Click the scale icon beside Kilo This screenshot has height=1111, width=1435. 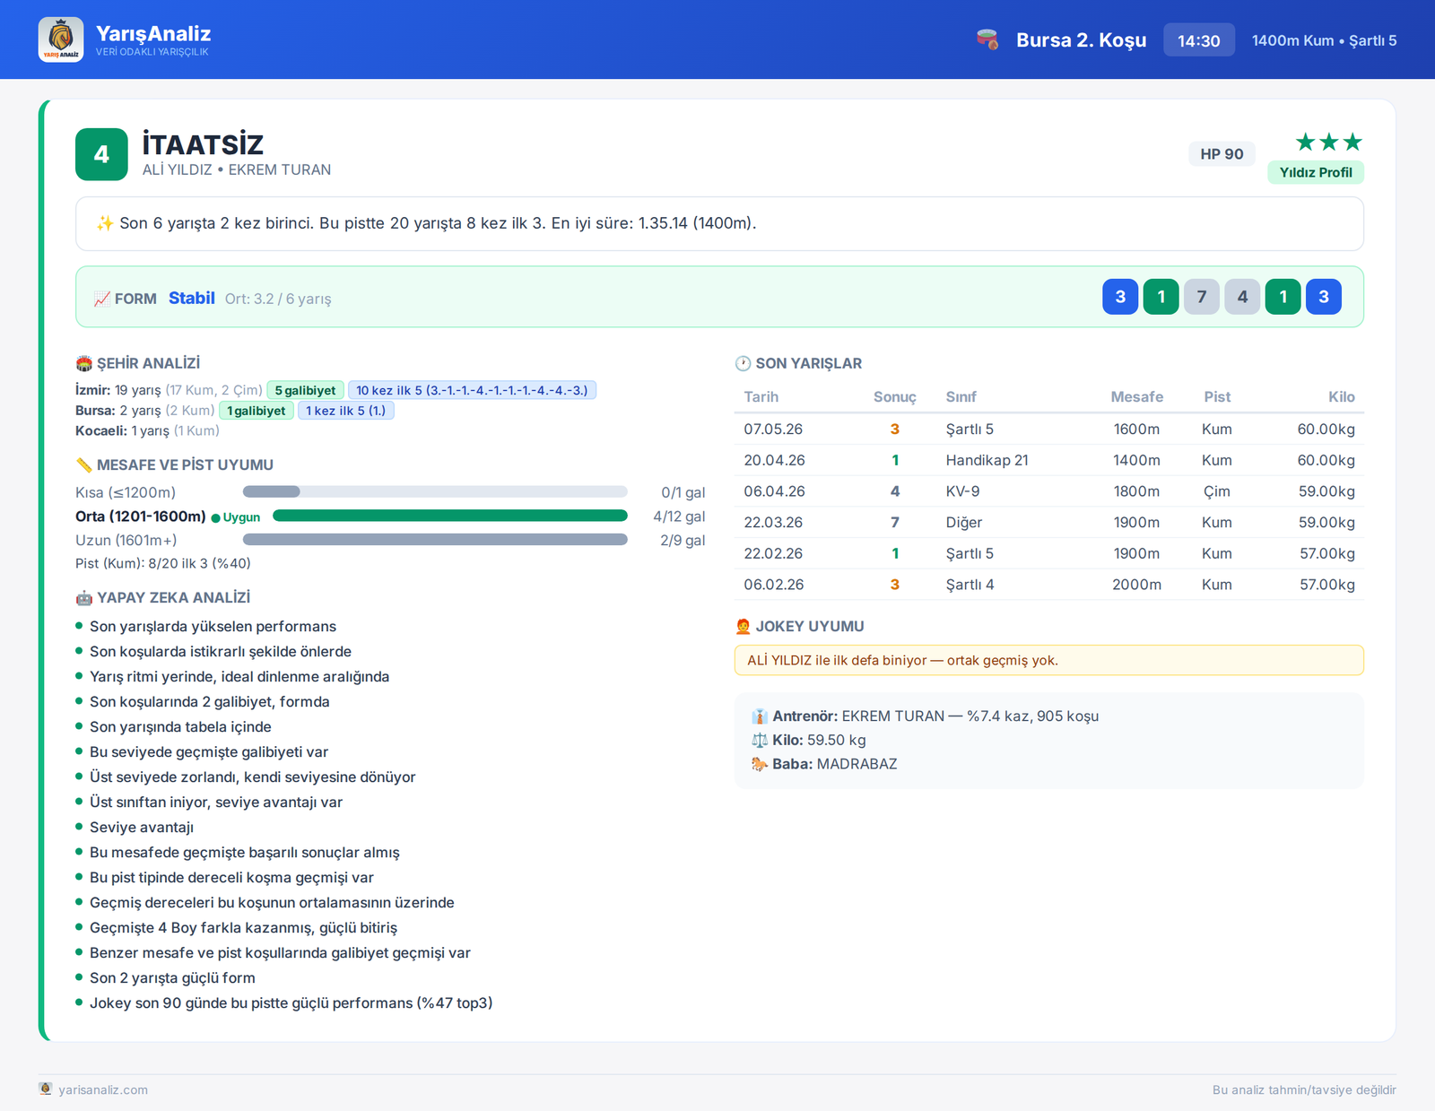(760, 740)
